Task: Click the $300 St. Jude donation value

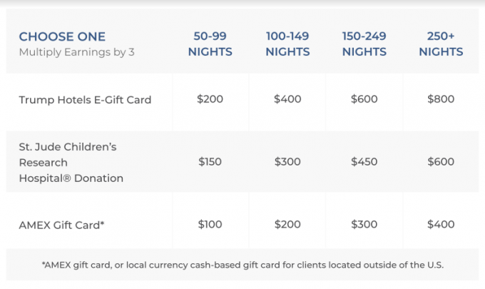Action: coord(287,162)
